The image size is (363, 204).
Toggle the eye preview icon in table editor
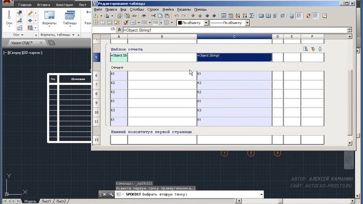143,16
